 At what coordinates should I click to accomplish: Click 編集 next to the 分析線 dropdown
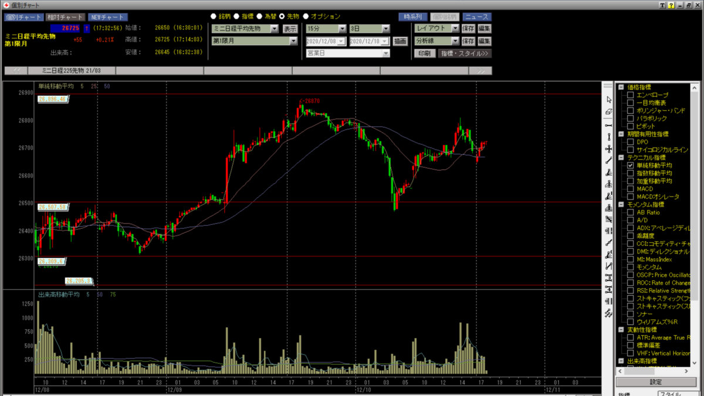[x=484, y=41]
